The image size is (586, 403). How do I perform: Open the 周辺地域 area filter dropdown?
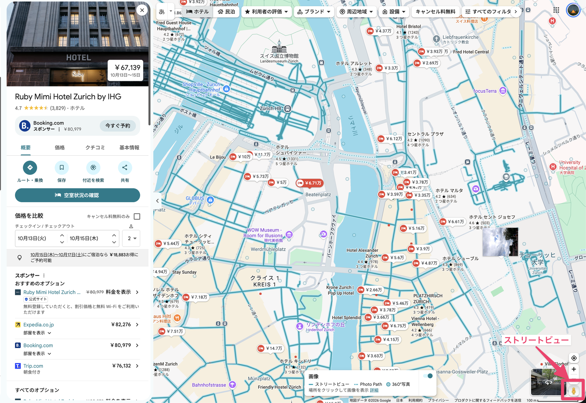356,12
